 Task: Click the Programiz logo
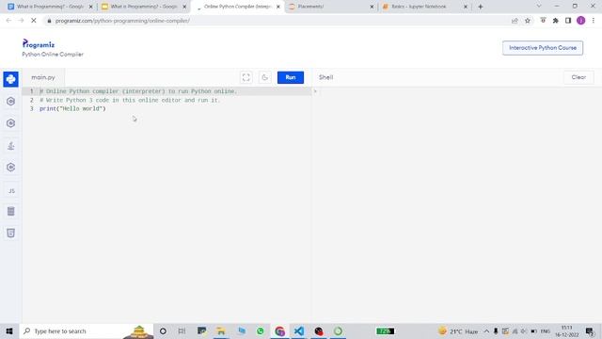pyautogui.click(x=39, y=44)
